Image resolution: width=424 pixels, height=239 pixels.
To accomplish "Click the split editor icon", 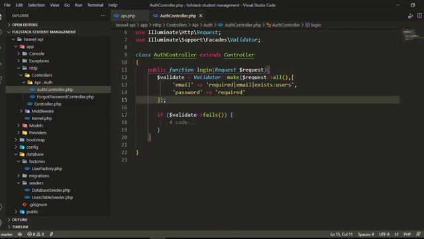I will [x=419, y=16].
